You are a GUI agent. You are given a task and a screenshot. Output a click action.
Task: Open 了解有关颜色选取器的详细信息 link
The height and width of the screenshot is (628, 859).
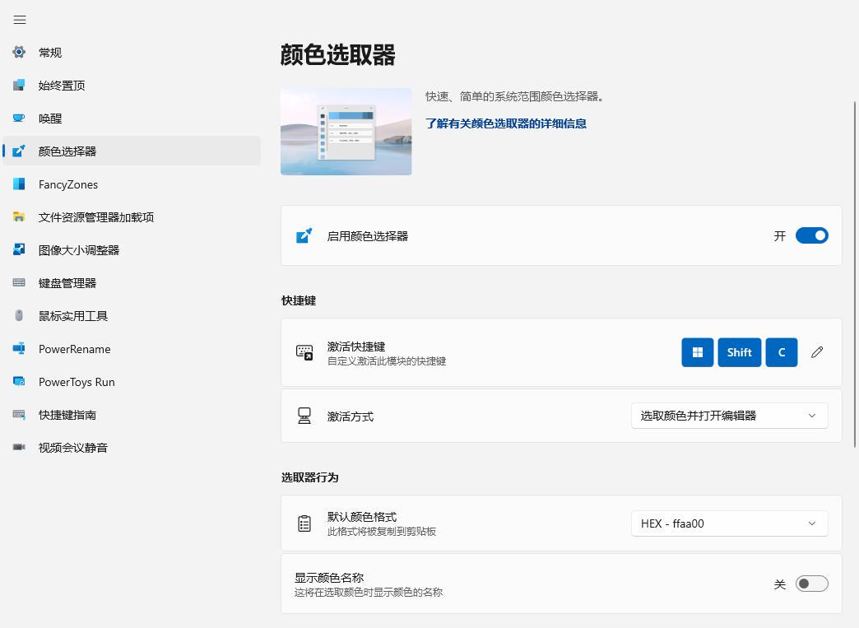click(x=506, y=123)
